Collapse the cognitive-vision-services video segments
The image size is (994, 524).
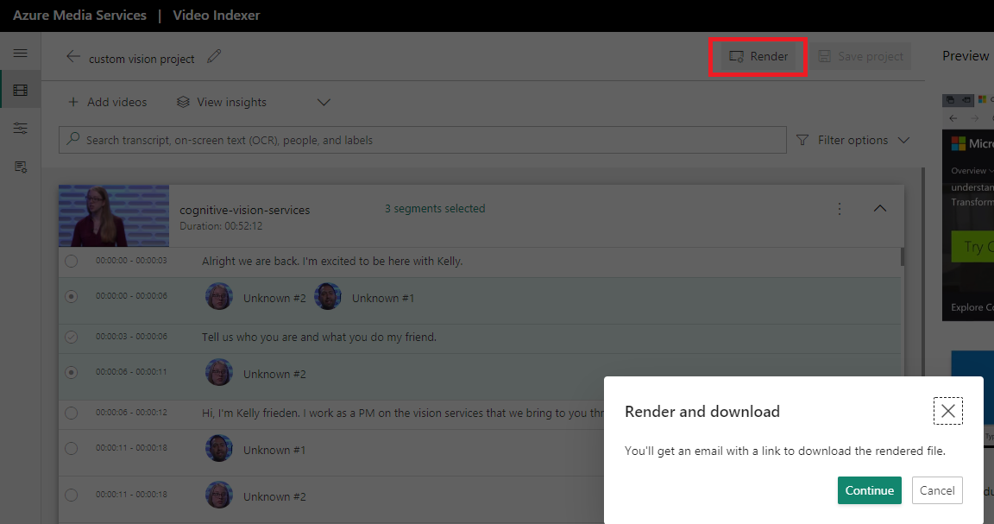pyautogui.click(x=880, y=209)
